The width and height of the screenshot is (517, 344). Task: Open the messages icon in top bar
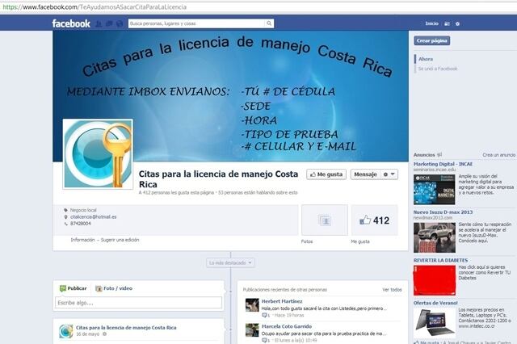click(108, 23)
